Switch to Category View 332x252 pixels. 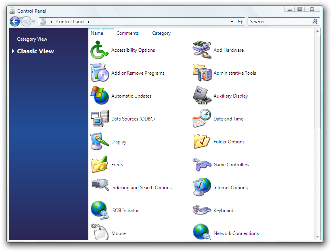[x=32, y=39]
